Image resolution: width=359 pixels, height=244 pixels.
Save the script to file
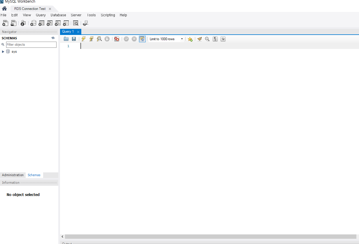(74, 39)
